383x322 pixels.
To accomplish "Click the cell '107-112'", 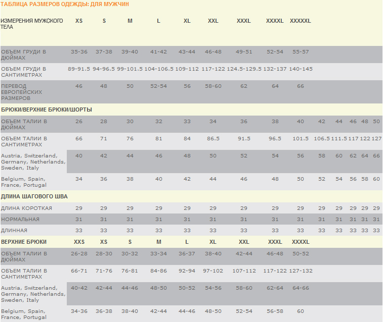I will (244, 271).
